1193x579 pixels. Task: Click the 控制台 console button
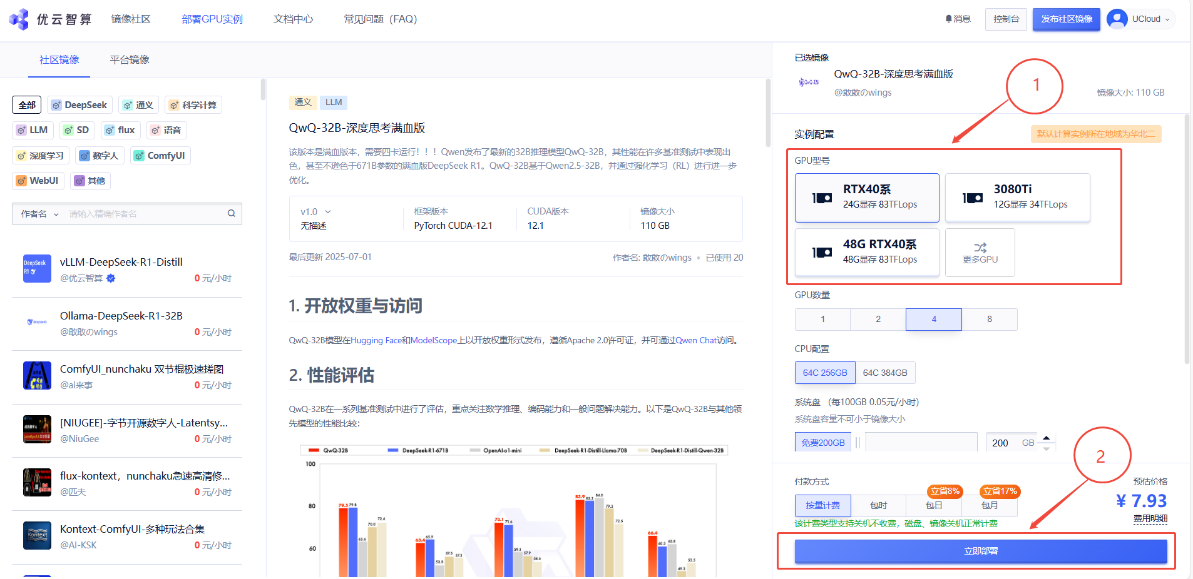(1006, 19)
